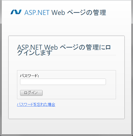This screenshot has width=133, height=136.
Task: Open the パスワードを忘れた場合 link
Action: pos(36,105)
